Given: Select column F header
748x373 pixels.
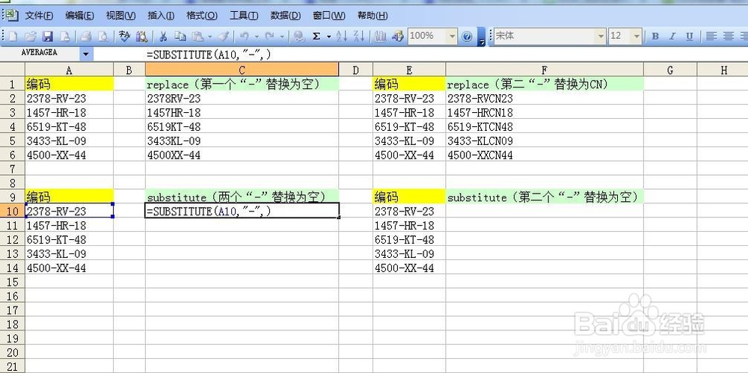Looking at the screenshot, I should tap(545, 70).
